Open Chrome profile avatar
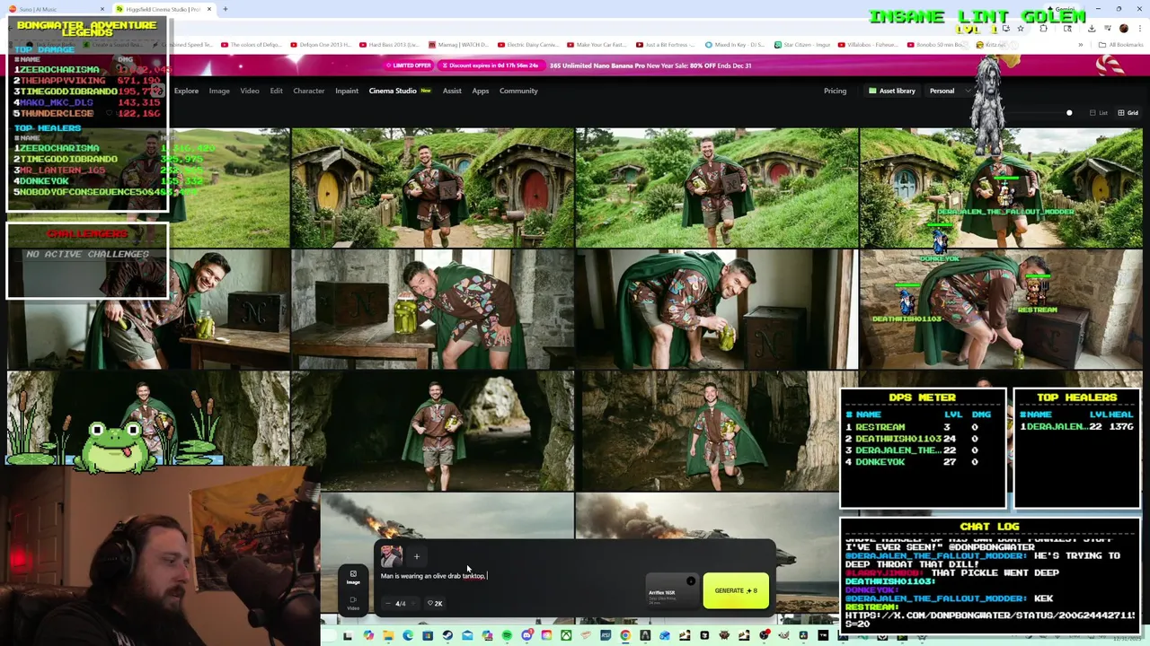Image resolution: width=1150 pixels, height=646 pixels. (x=1123, y=28)
